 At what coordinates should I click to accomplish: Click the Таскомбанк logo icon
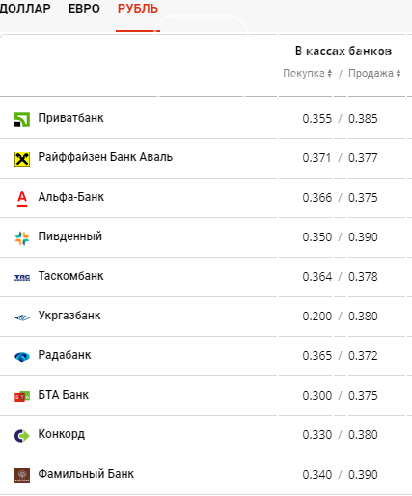pos(22,278)
